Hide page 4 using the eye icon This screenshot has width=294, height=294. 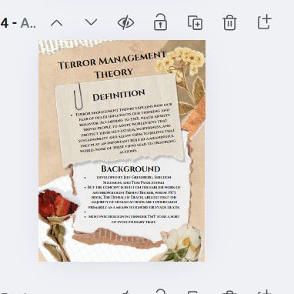point(126,23)
